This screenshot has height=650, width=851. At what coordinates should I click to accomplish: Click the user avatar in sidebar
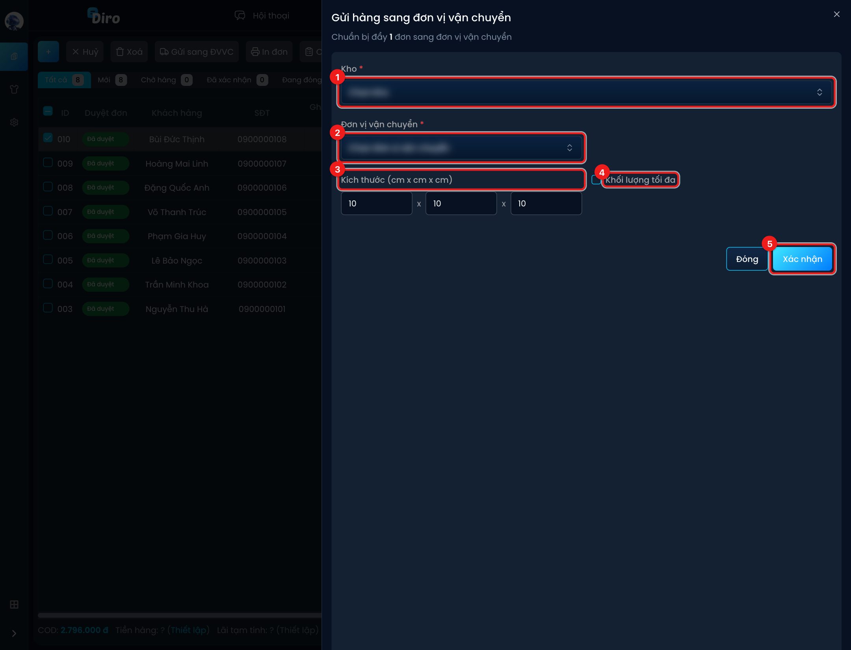14,21
